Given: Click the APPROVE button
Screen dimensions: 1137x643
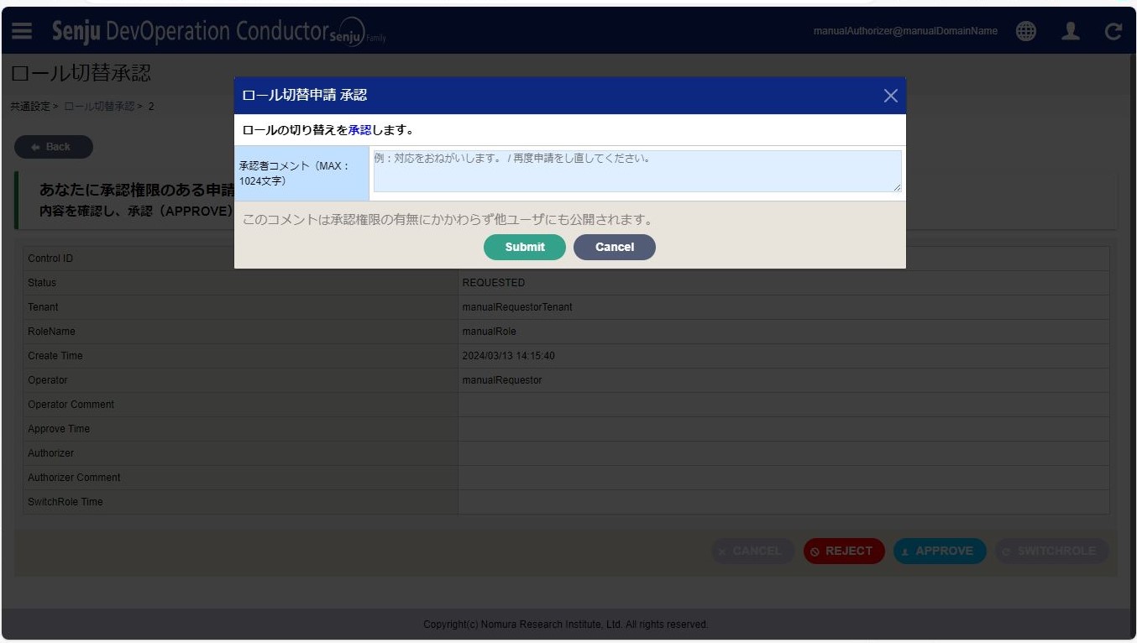Looking at the screenshot, I should [940, 551].
